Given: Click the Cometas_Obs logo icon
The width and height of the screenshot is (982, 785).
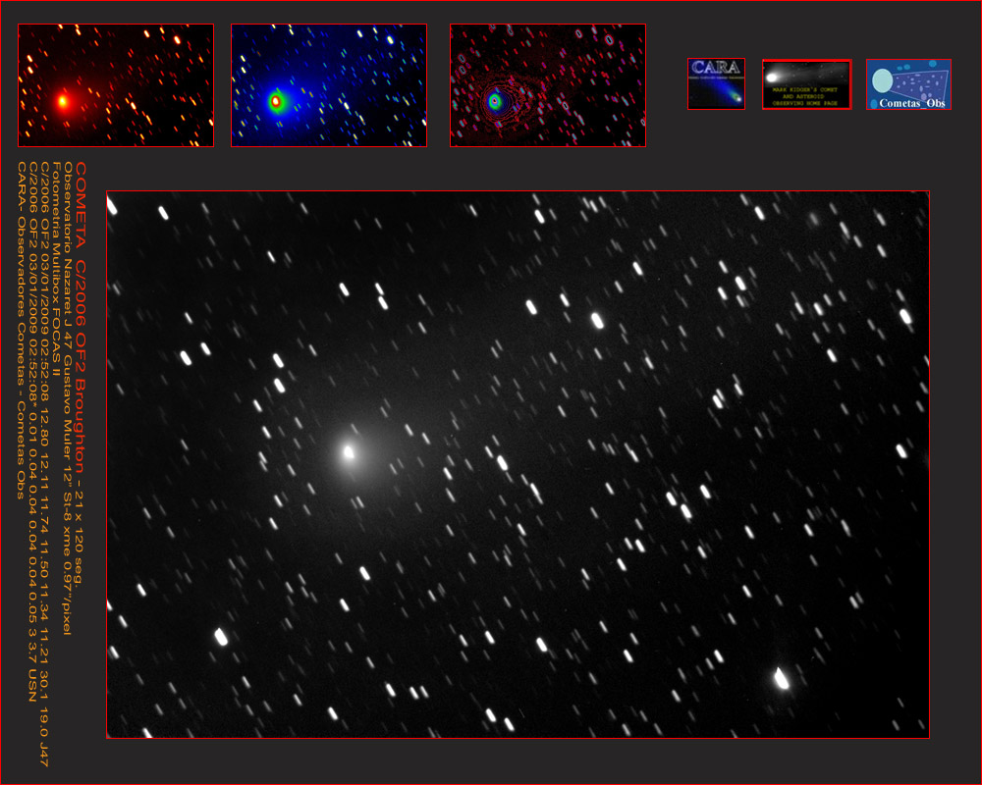Looking at the screenshot, I should (x=908, y=84).
